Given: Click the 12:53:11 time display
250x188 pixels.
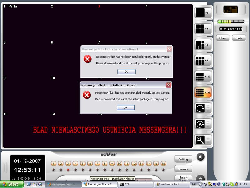Looking at the screenshot, I should (x=27, y=170).
